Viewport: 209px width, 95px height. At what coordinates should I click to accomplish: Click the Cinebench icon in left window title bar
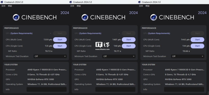(2, 2)
